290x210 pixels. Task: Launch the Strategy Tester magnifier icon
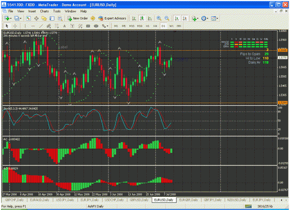tap(60, 18)
